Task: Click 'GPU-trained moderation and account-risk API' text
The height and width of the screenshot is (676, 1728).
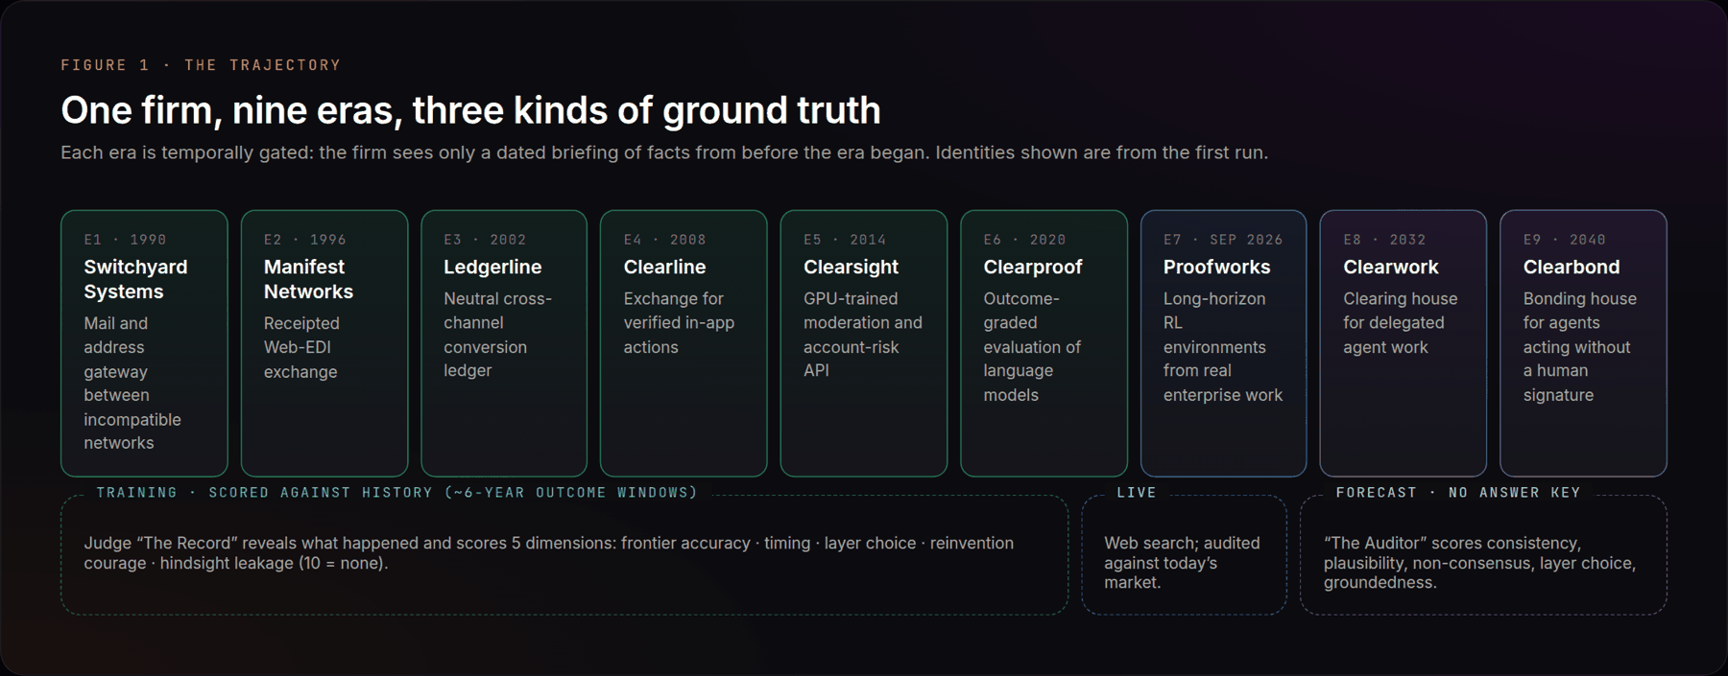Action: pos(863,335)
